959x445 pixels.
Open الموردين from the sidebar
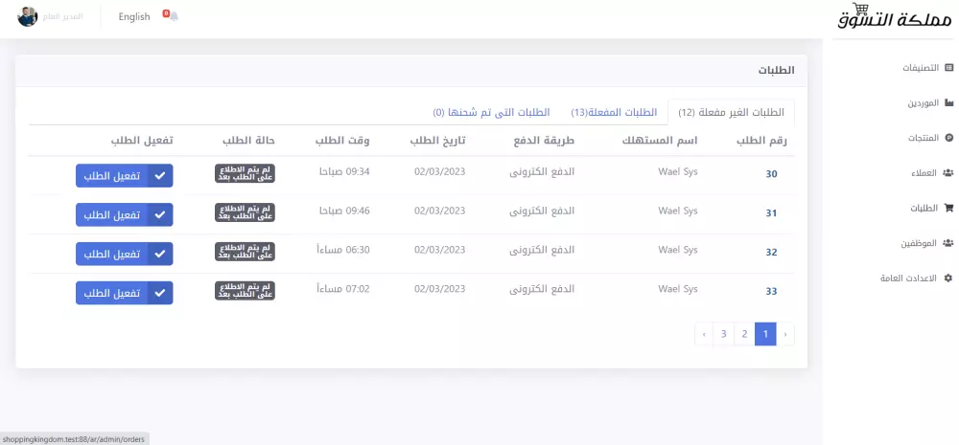pos(924,103)
